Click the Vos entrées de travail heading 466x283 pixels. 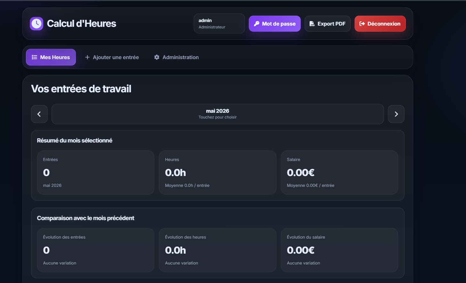(x=81, y=89)
